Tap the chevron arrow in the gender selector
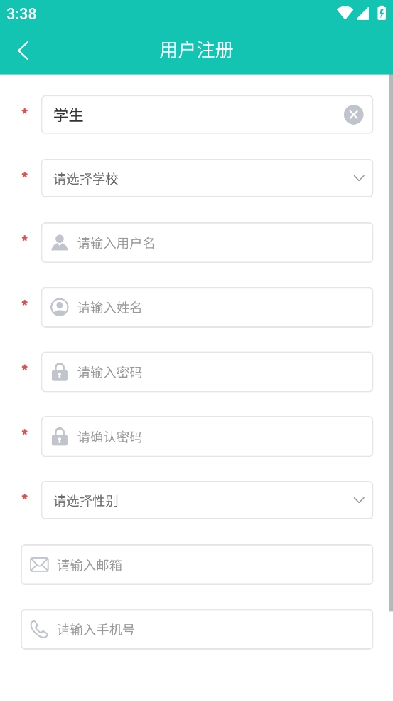This screenshot has height=701, width=393. tap(359, 500)
